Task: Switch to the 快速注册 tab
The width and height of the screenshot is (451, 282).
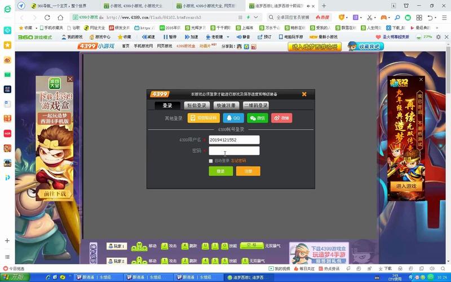Action: tap(226, 105)
